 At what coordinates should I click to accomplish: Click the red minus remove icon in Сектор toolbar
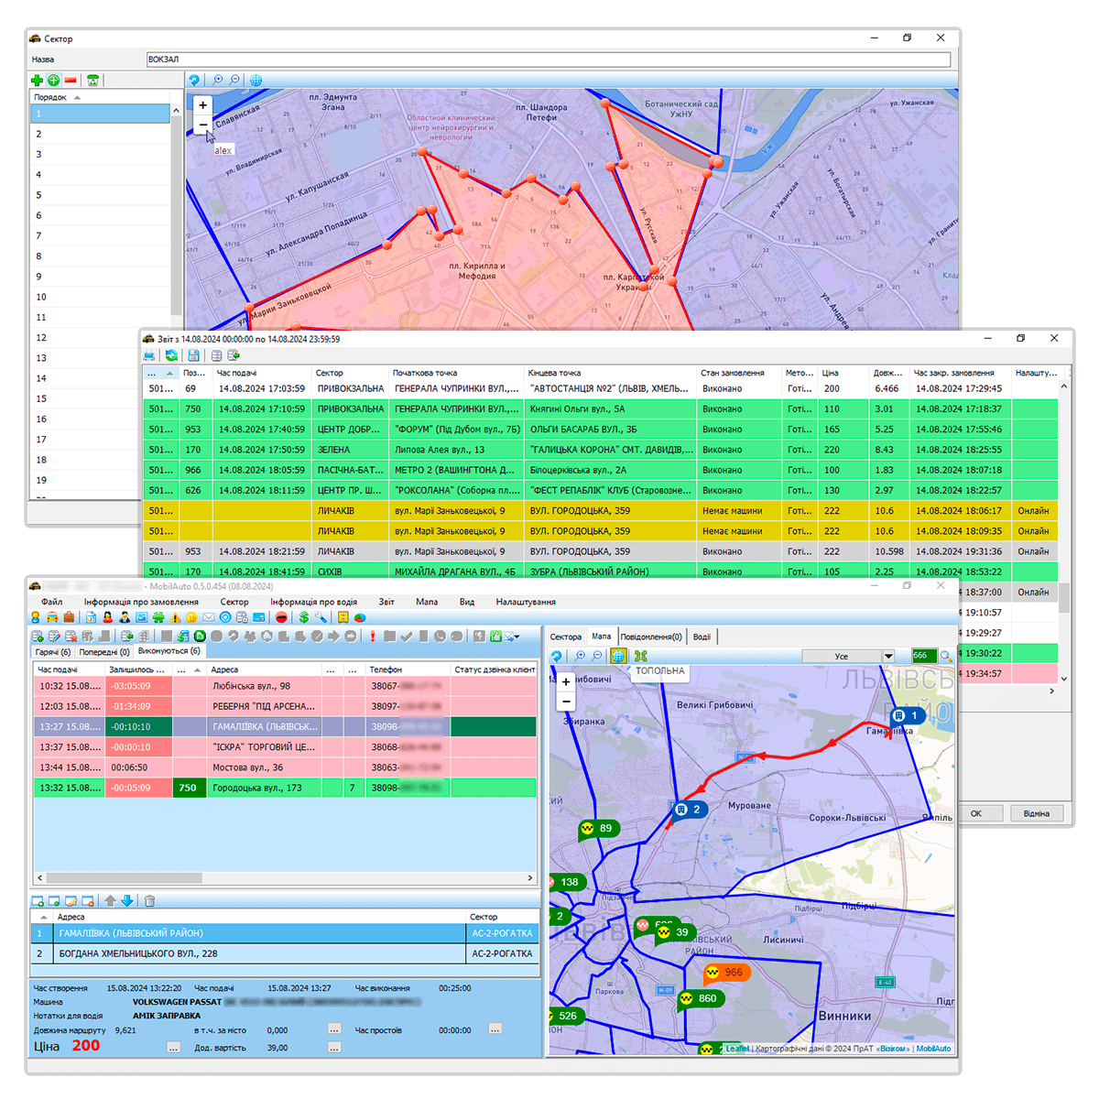(x=71, y=81)
